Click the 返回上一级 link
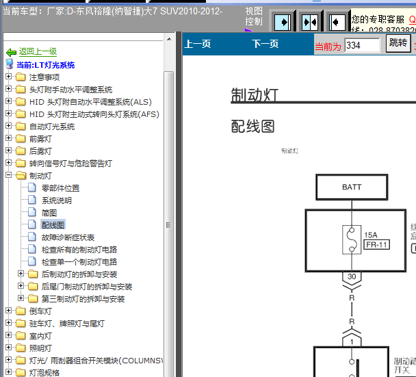The height and width of the screenshot is (377, 416). 38,51
